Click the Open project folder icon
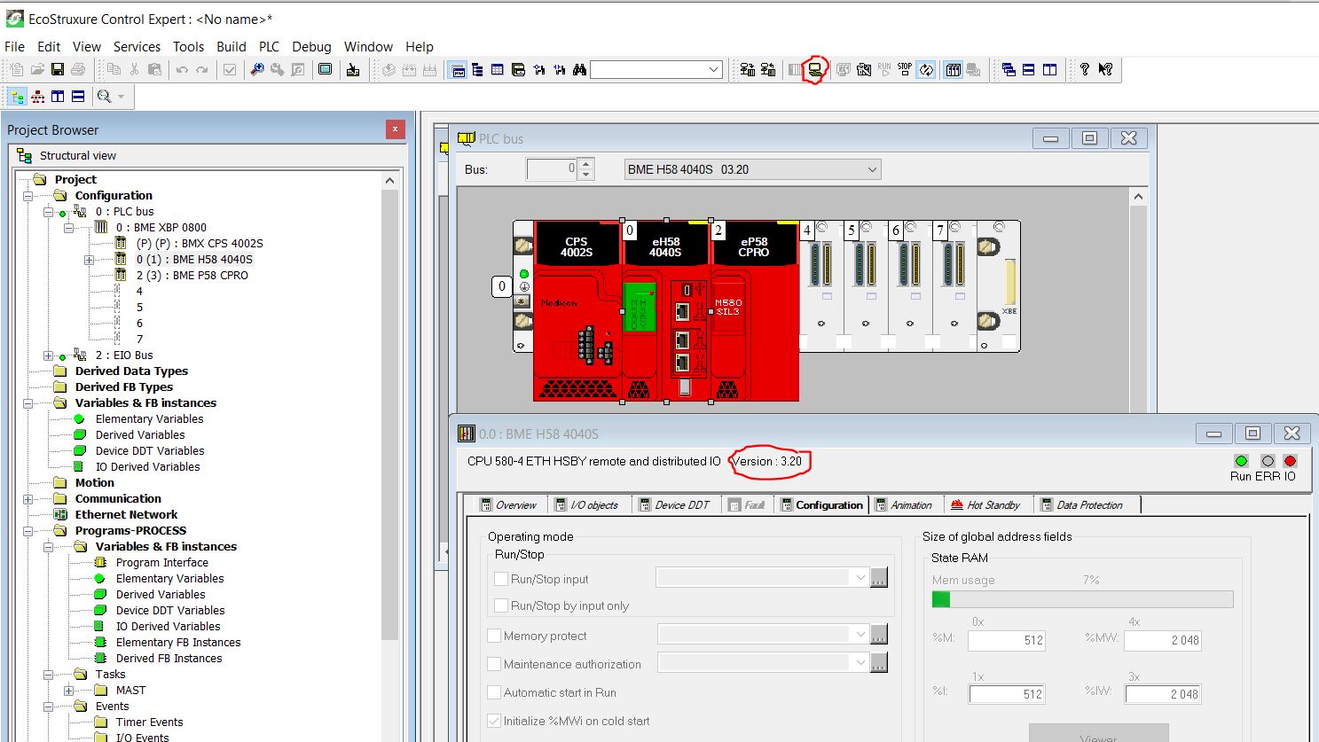The image size is (1319, 742). pos(37,69)
